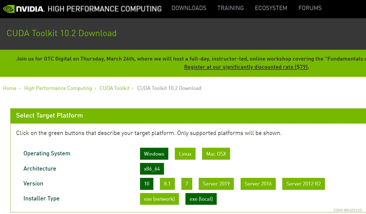This screenshot has height=214, width=366.
Task: Open the ECOSYSTEM menu
Action: [x=271, y=8]
